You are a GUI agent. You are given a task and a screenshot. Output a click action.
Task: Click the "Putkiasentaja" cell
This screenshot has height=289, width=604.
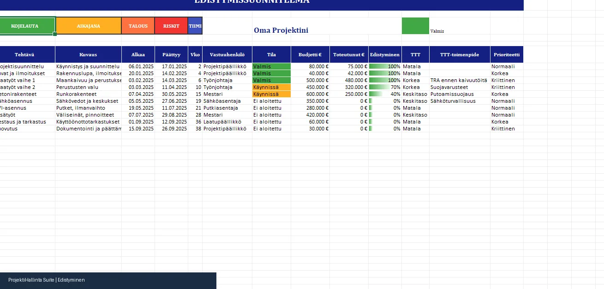pyautogui.click(x=227, y=108)
